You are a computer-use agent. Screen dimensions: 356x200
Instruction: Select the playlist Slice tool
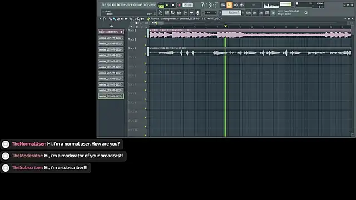[x=130, y=19]
